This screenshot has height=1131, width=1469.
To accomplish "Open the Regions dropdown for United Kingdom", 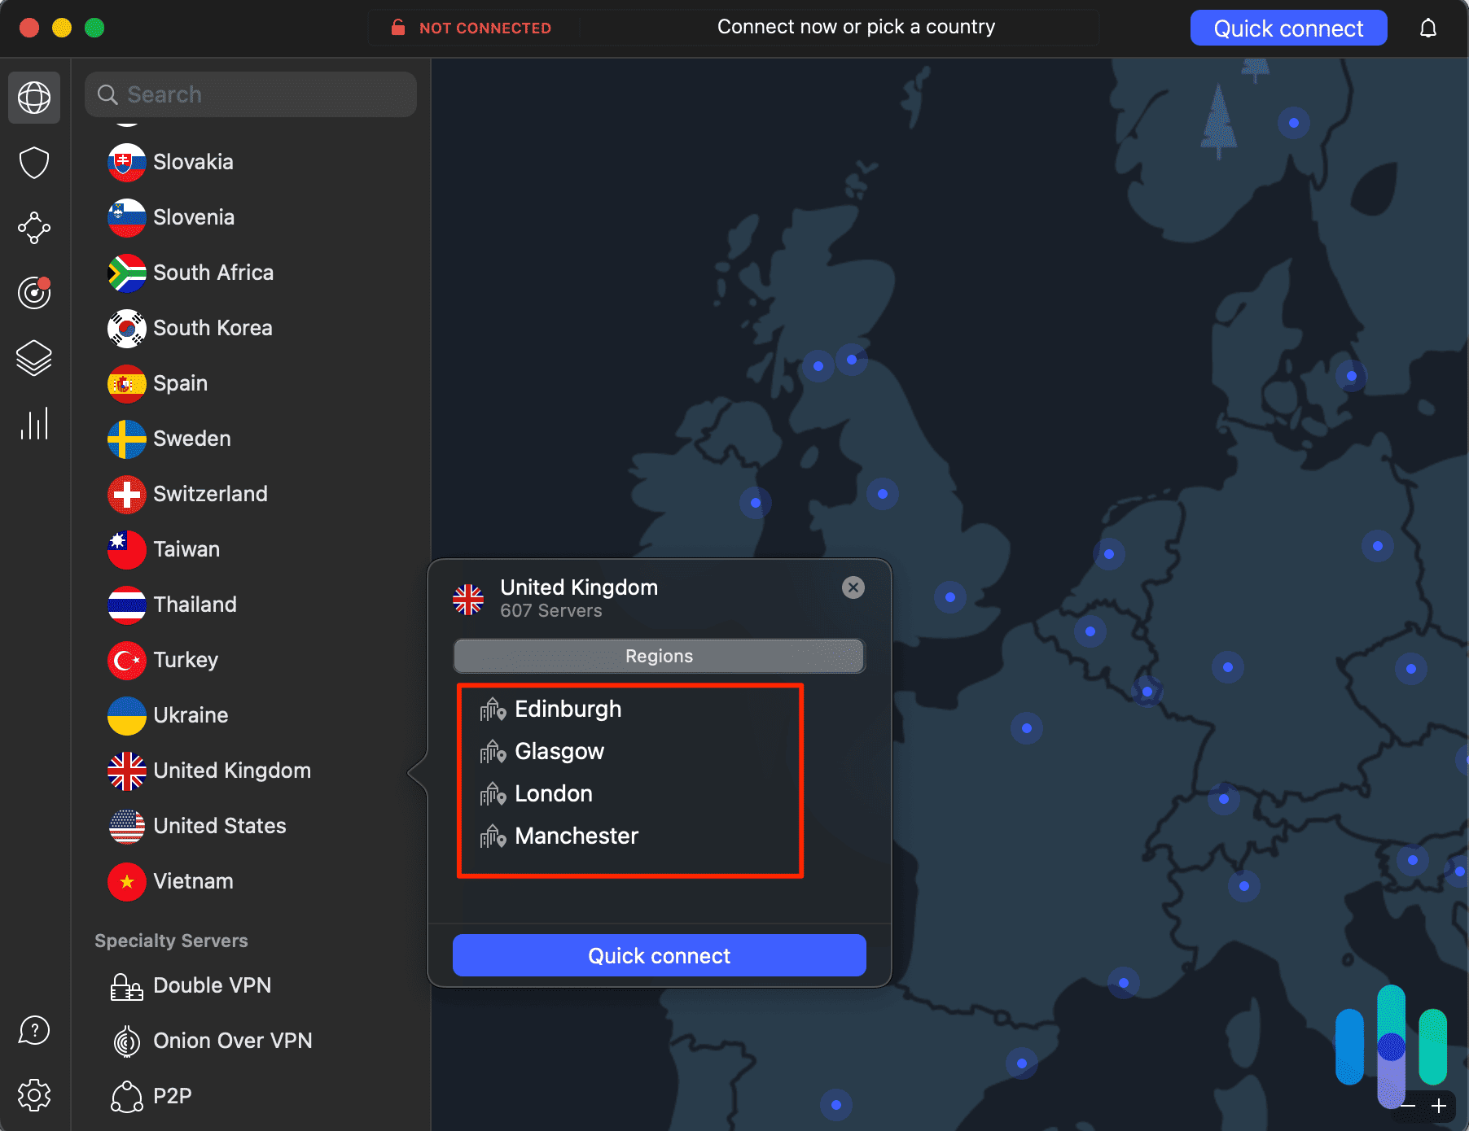I will pos(658,656).
